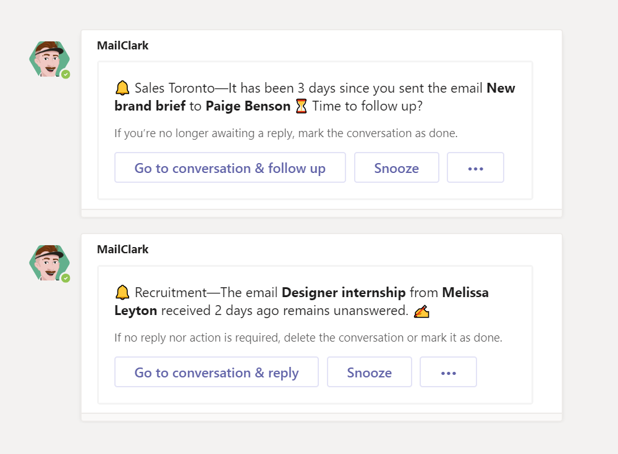Expand more options for Recruitment reminder
This screenshot has height=454, width=618.
pyautogui.click(x=448, y=372)
